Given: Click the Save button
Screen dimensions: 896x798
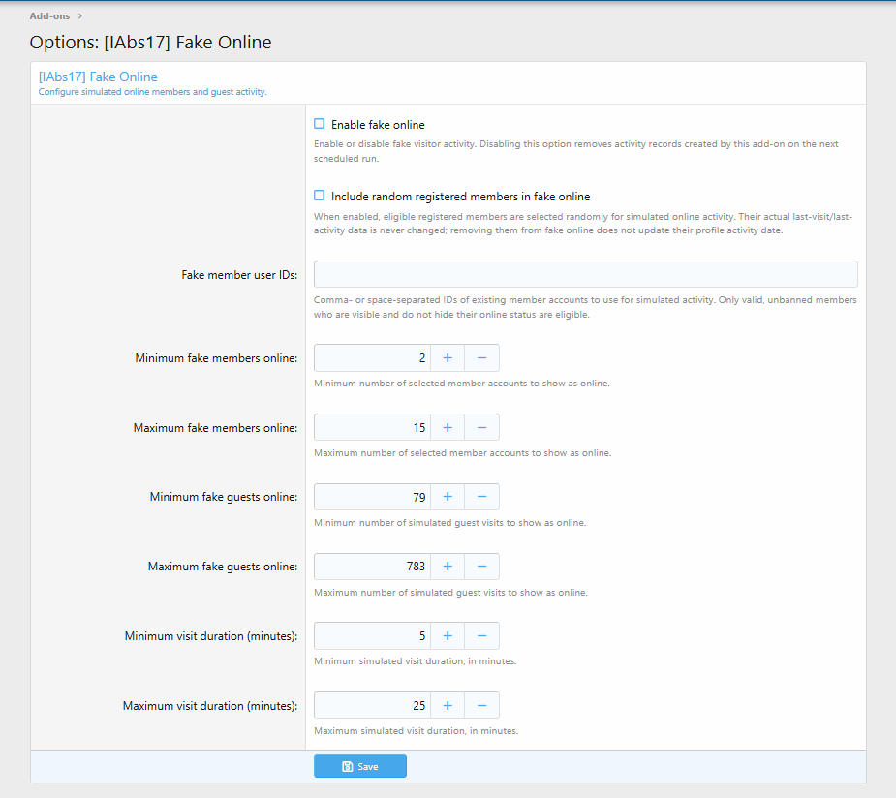Looking at the screenshot, I should [x=360, y=767].
